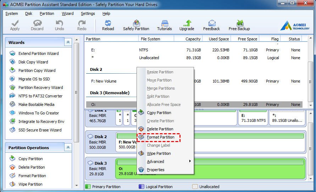
Task: Choose Wipe Partition in context menu
Action: (x=165, y=153)
